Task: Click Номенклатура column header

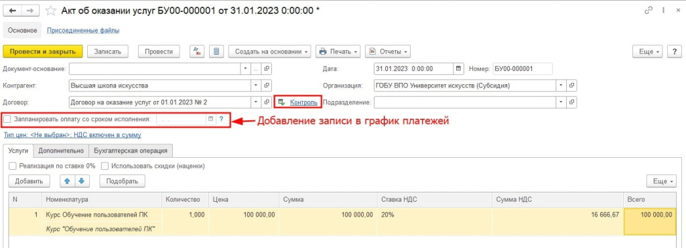Action: pos(102,199)
